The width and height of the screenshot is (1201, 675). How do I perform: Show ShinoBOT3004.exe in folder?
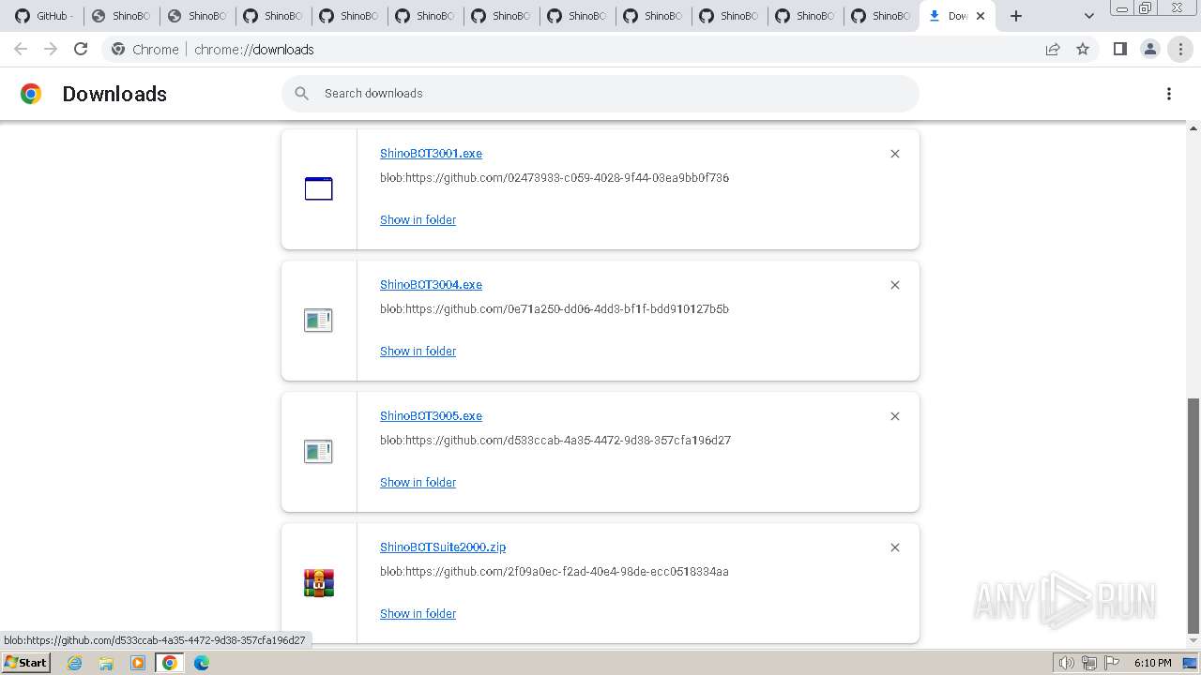tap(418, 352)
